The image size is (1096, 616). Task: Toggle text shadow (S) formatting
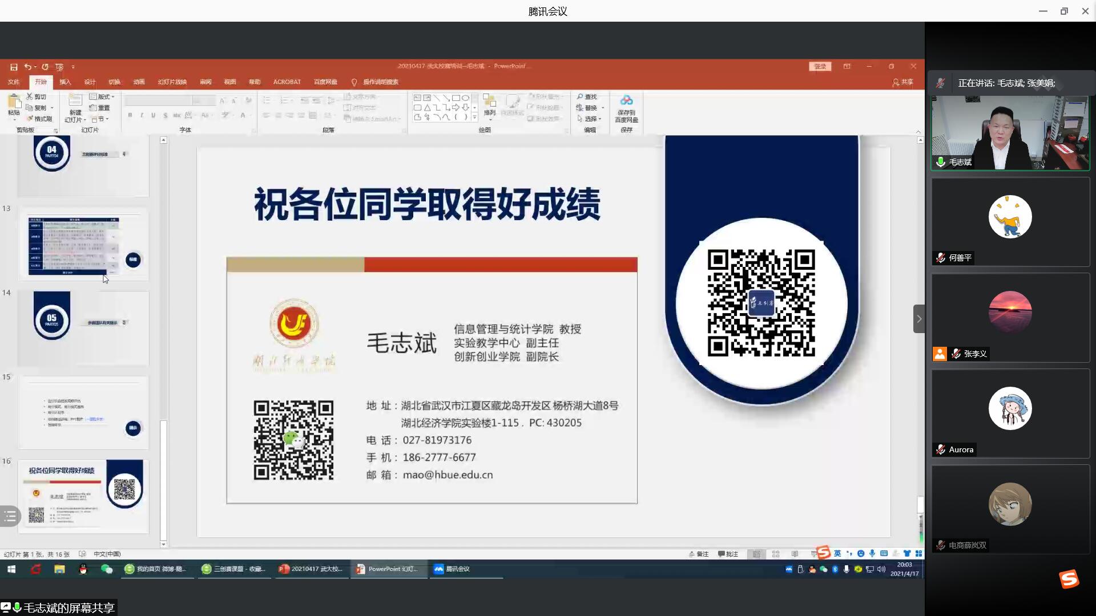coord(165,115)
